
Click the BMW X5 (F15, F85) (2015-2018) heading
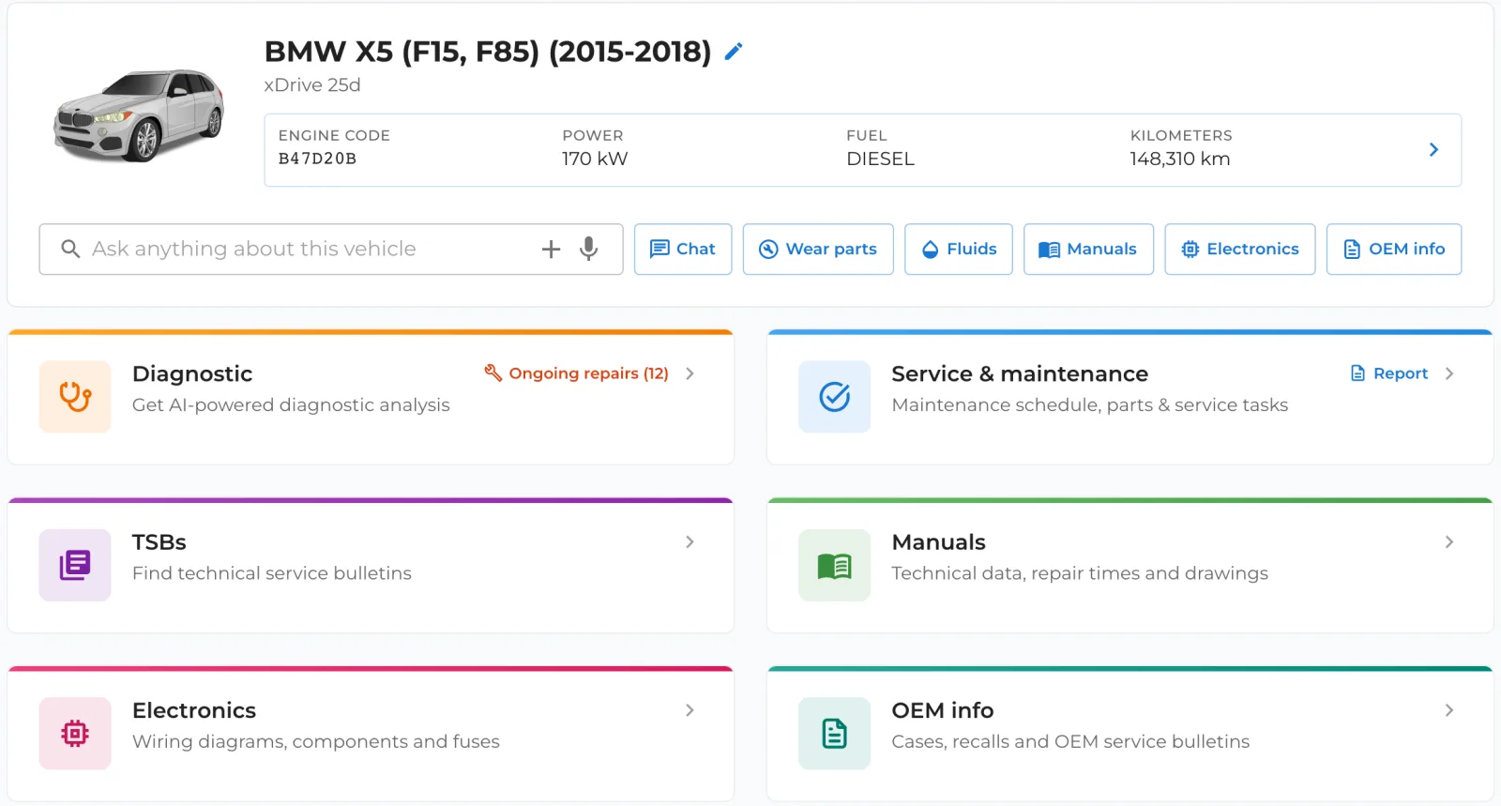(488, 52)
